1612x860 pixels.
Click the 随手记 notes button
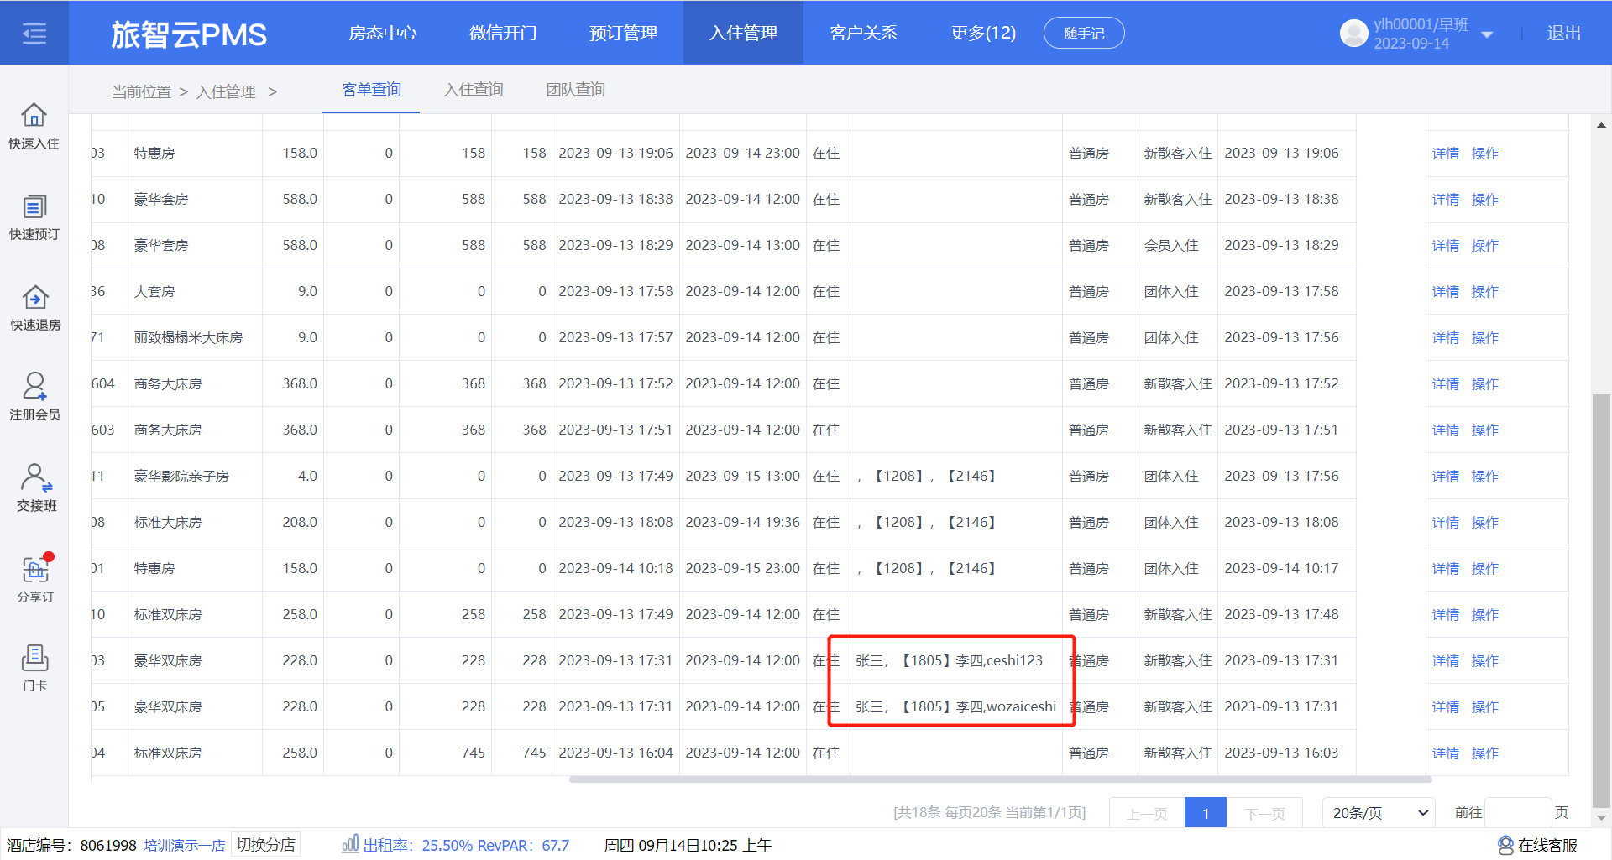coord(1084,33)
